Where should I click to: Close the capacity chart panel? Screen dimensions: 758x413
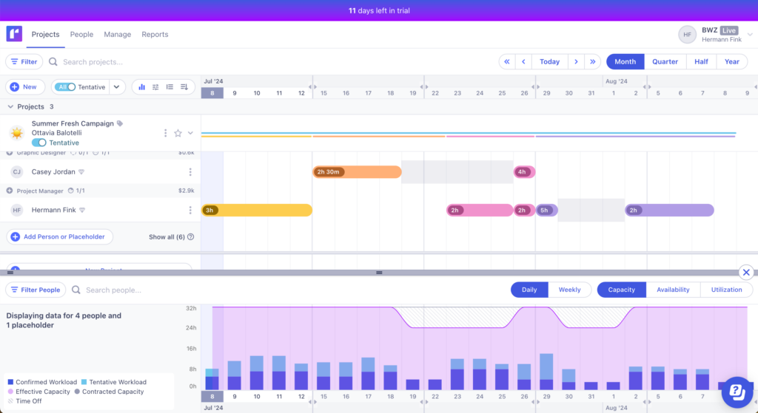746,273
